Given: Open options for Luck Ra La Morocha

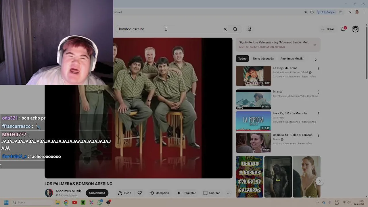Looking at the screenshot, I should (319, 114).
